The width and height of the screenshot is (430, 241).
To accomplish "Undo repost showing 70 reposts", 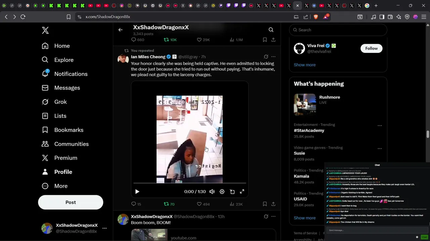I will click(x=169, y=204).
